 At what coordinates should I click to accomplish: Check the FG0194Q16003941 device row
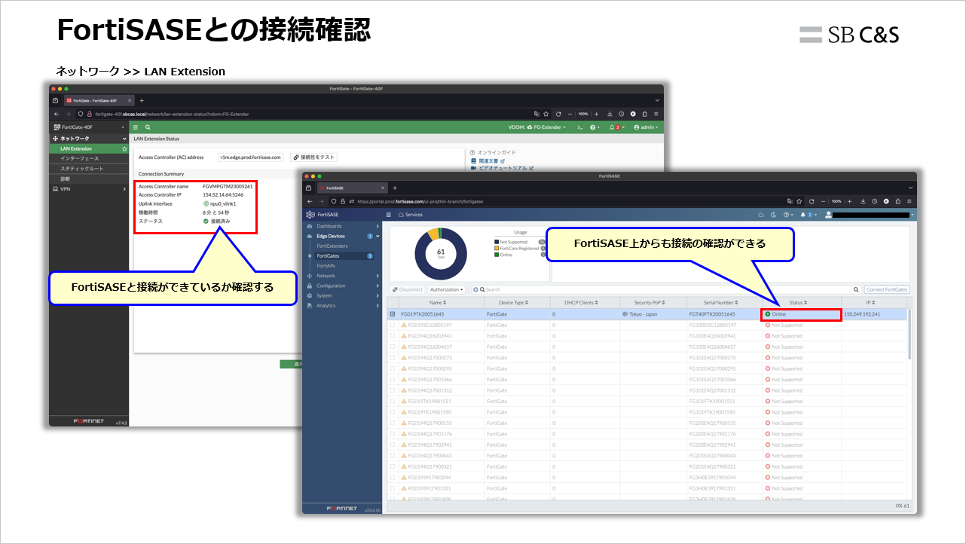click(393, 335)
